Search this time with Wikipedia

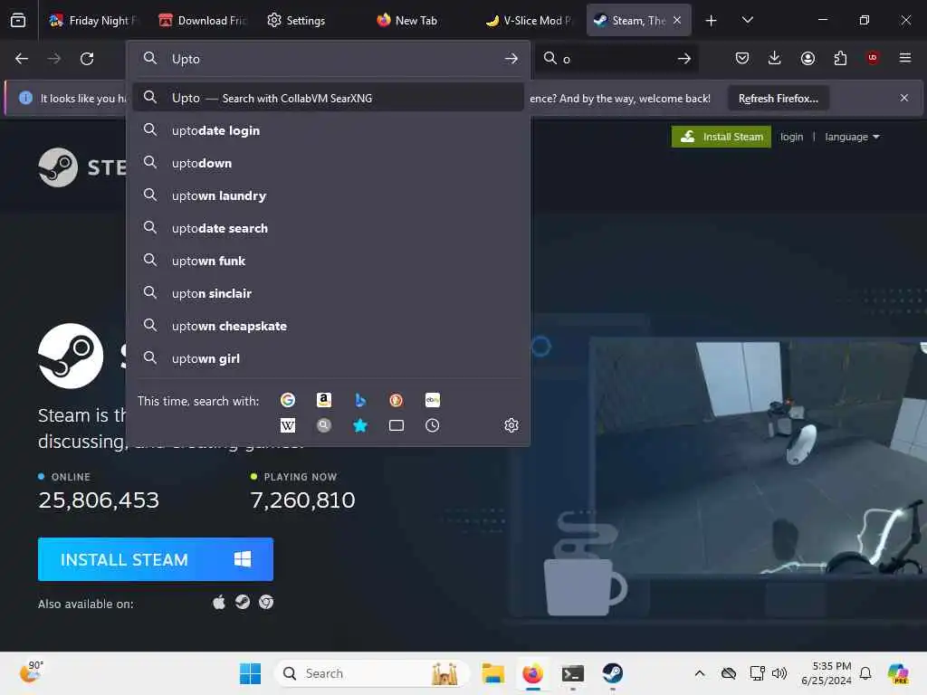click(x=287, y=425)
